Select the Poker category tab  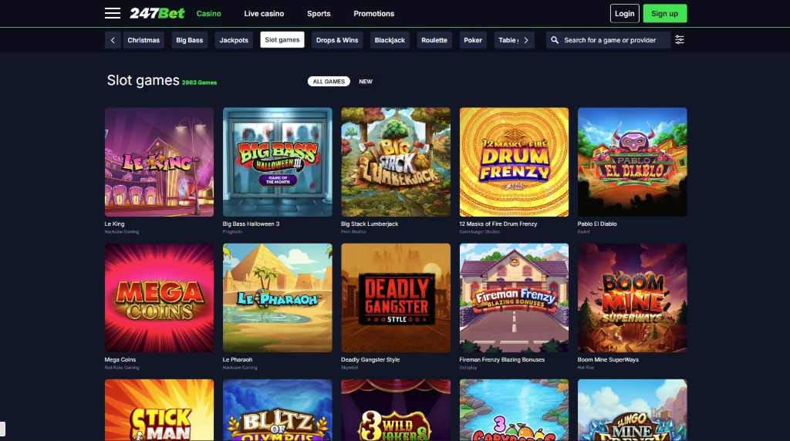(473, 40)
